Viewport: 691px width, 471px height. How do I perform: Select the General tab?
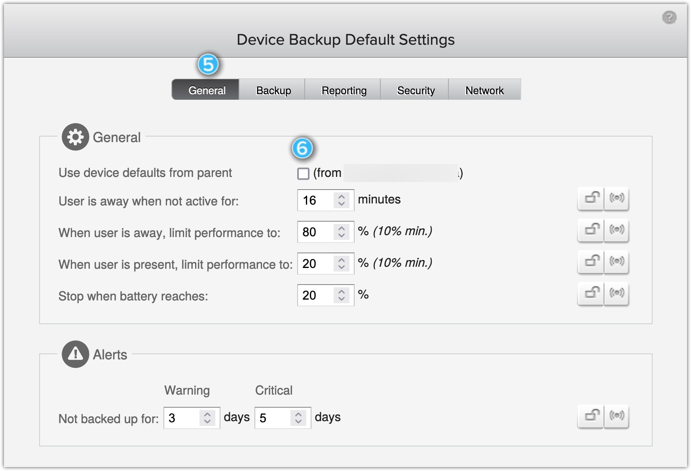[x=205, y=89]
